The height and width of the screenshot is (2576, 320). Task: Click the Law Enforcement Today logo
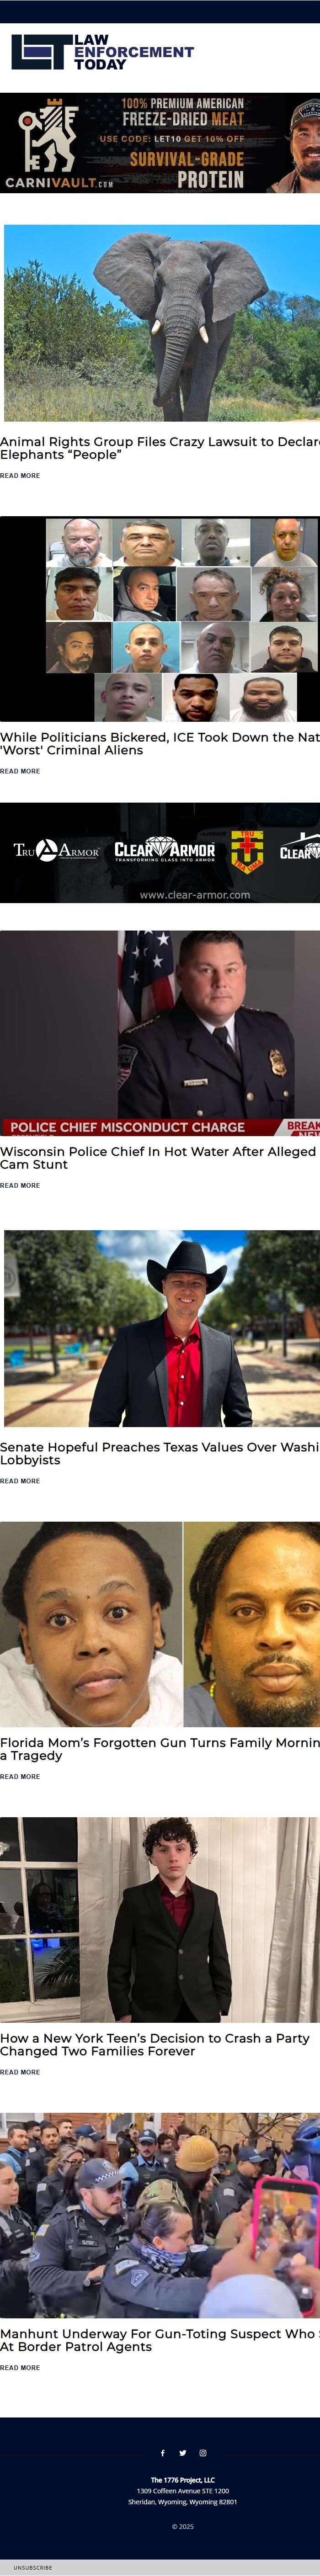click(102, 52)
